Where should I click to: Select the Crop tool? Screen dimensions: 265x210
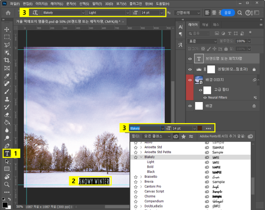coord(7,60)
